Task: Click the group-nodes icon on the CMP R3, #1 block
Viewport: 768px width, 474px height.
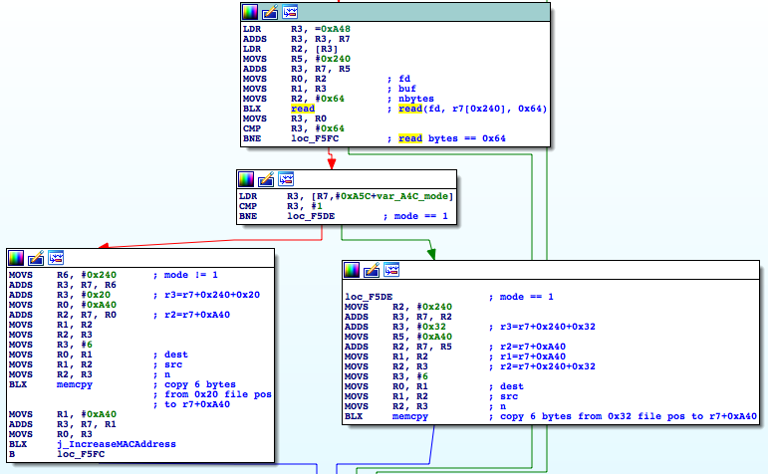Action: click(x=286, y=179)
